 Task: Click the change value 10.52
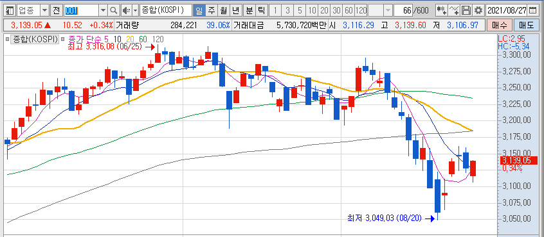point(73,25)
